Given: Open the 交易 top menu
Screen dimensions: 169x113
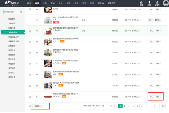Looking at the screenshot, I should pyautogui.click(x=45, y=3).
